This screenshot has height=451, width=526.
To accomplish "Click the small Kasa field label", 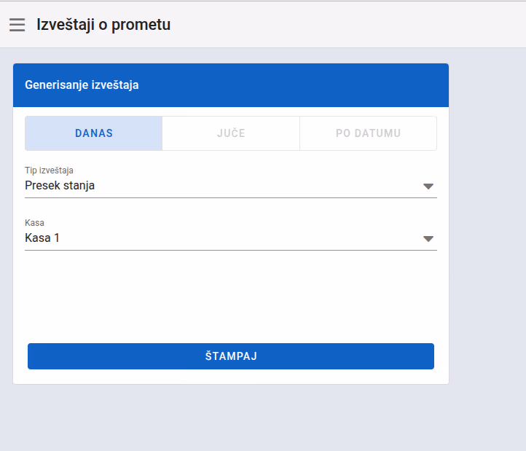I will [34, 223].
